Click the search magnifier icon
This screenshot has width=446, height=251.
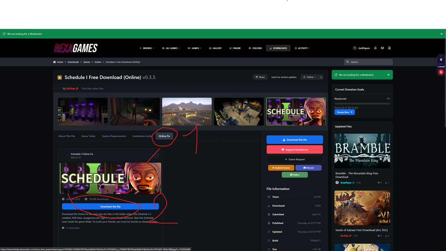(348, 62)
